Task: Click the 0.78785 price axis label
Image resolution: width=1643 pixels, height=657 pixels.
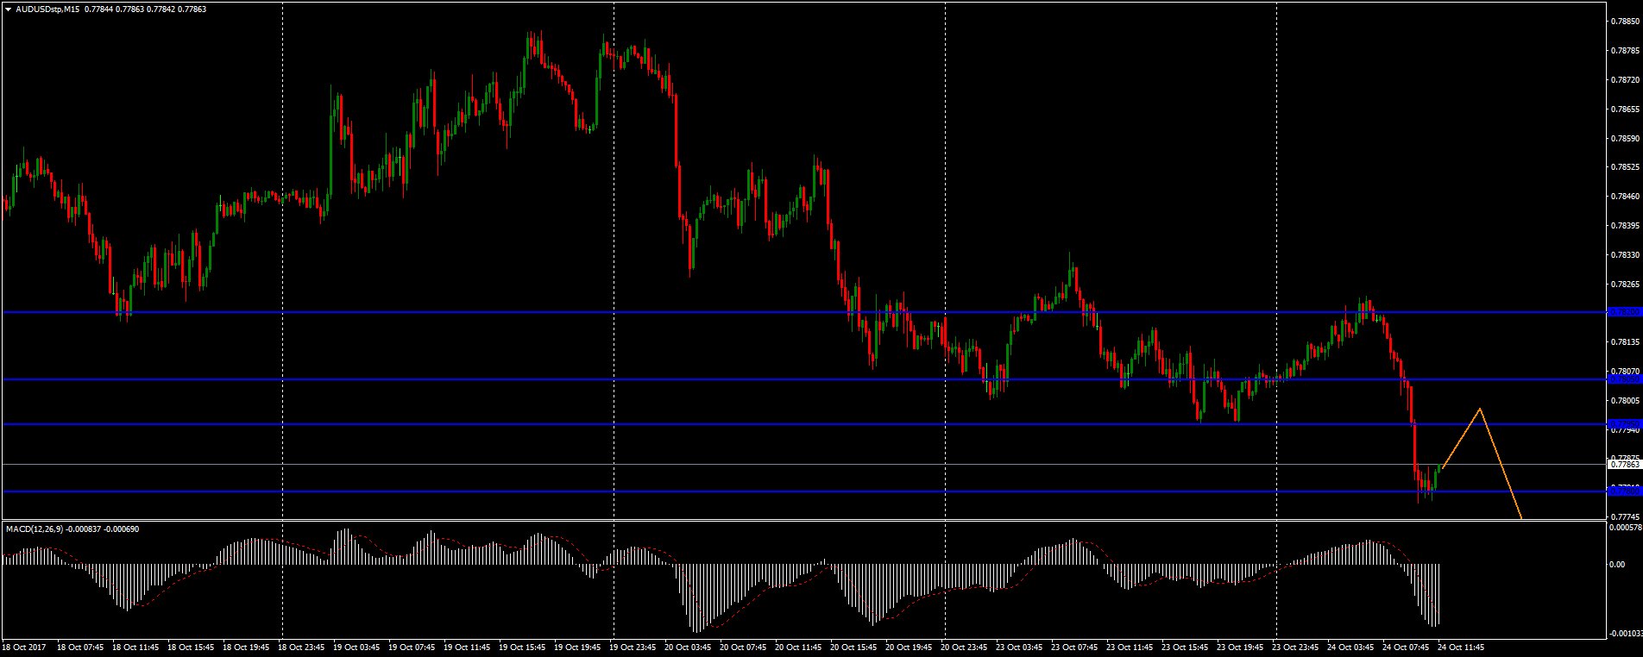Action: click(x=1625, y=51)
